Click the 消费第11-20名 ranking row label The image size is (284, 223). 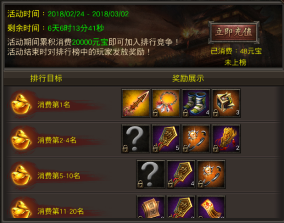[x=60, y=211]
